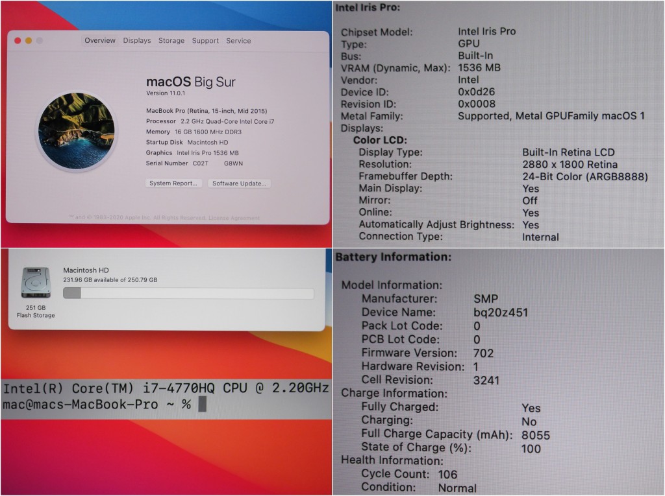Click the 16 GB 1600 MHz DDR3 value

(x=208, y=132)
